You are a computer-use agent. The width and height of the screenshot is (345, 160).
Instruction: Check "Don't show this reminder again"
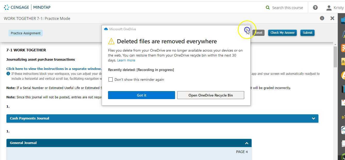pyautogui.click(x=111, y=79)
